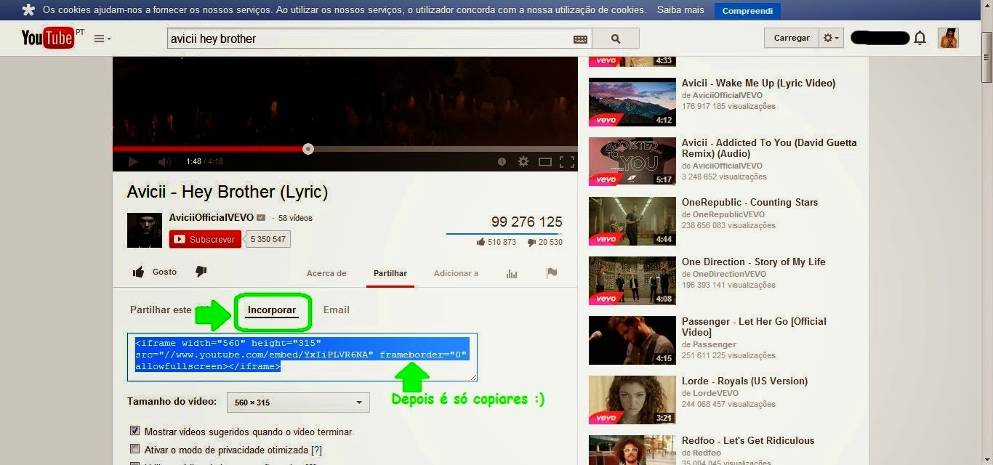Open the user avatar in header
The width and height of the screenshot is (993, 465).
948,38
